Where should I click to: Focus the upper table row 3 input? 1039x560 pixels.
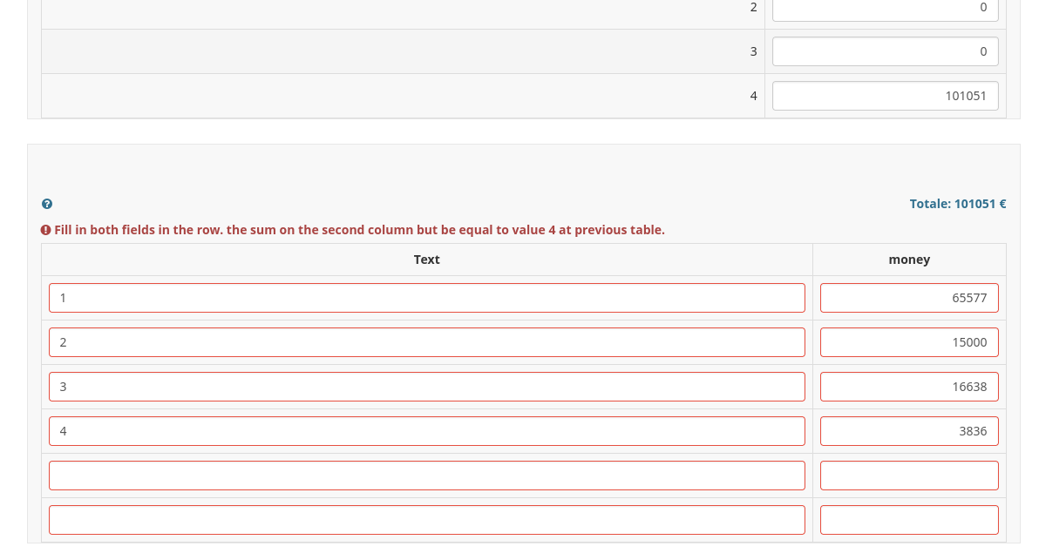coord(885,51)
